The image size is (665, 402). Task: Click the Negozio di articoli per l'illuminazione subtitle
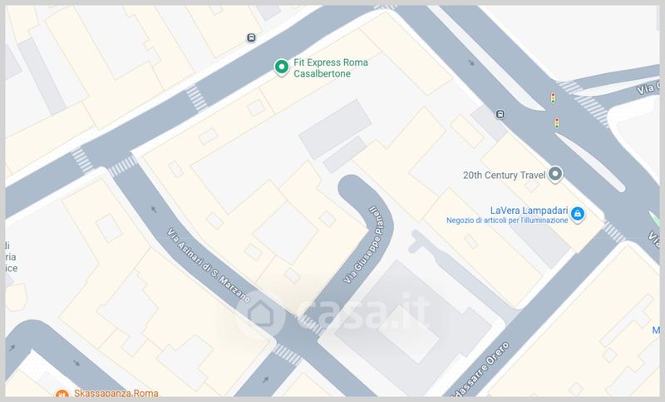507,221
